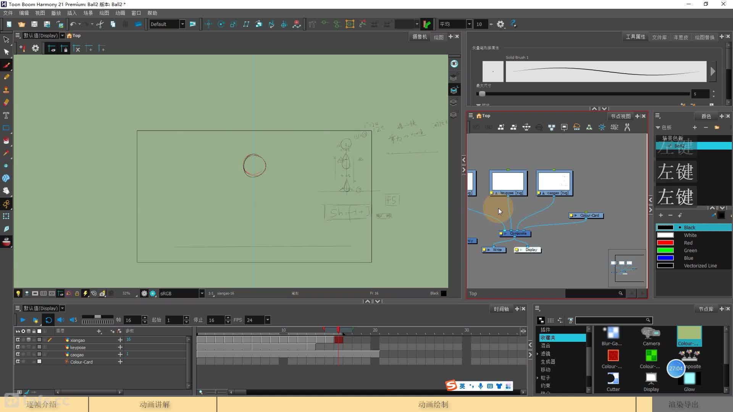The height and width of the screenshot is (412, 733).
Task: Open the 平均 dropdown in top toolbar
Action: pyautogui.click(x=469, y=24)
